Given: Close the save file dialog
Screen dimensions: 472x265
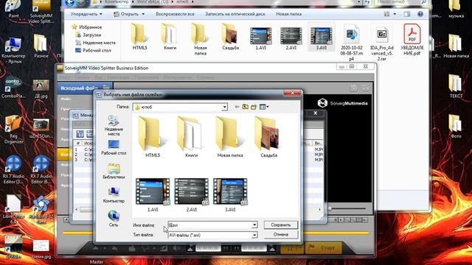Looking at the screenshot, I should (292, 93).
